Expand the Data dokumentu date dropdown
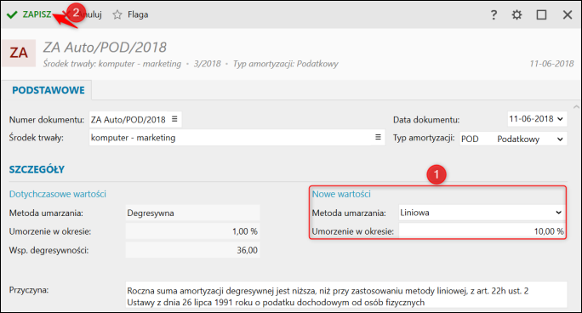582x313 pixels. 560,119
